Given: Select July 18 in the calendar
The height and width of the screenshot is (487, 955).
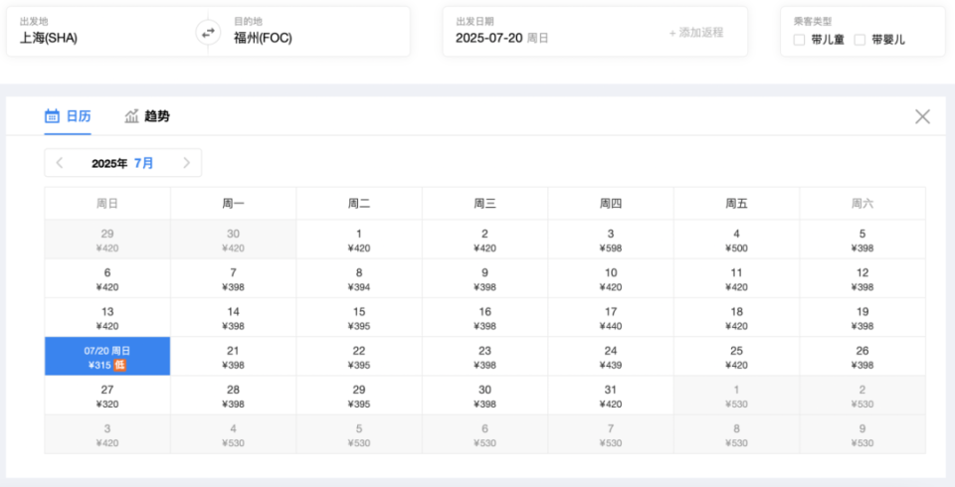Looking at the screenshot, I should click(x=736, y=317).
